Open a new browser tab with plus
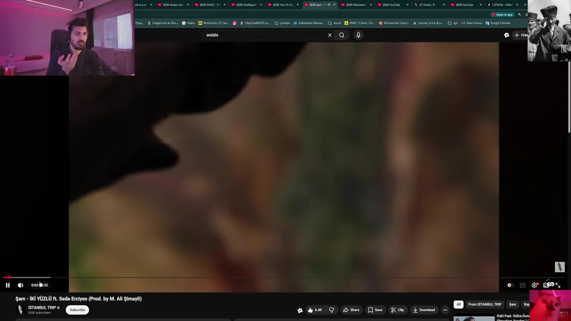Image resolution: width=571 pixels, height=321 pixels. point(525,5)
